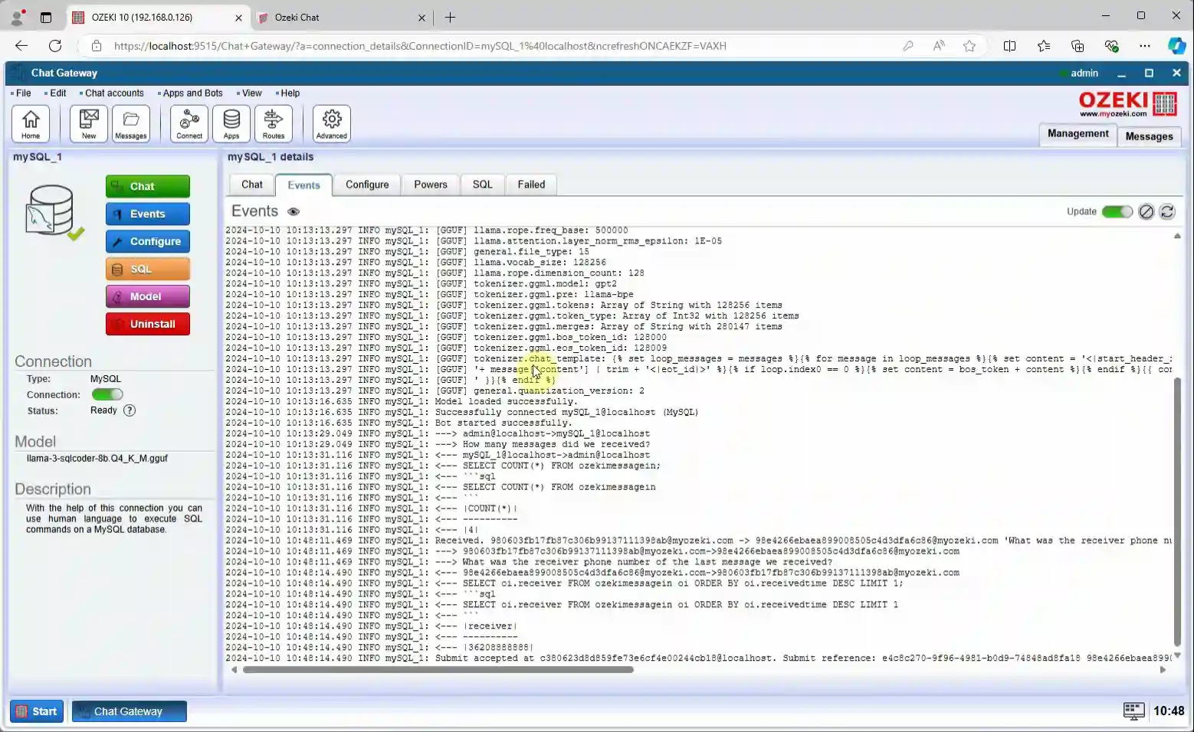Switch to Management view tab
The width and height of the screenshot is (1194, 732).
point(1078,134)
